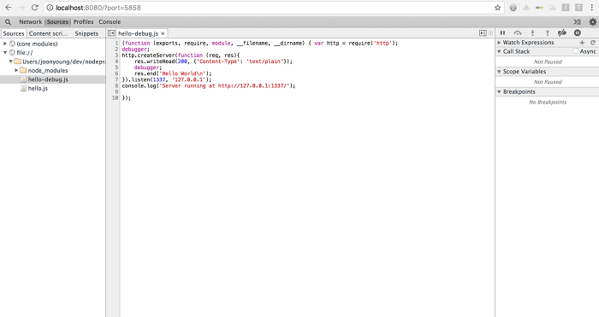Hide the debugger sidebar
599x317 pixels.
pos(483,33)
